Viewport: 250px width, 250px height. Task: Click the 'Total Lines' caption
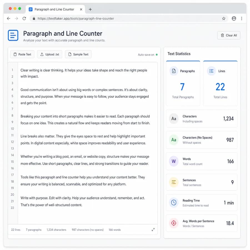click(x=220, y=97)
